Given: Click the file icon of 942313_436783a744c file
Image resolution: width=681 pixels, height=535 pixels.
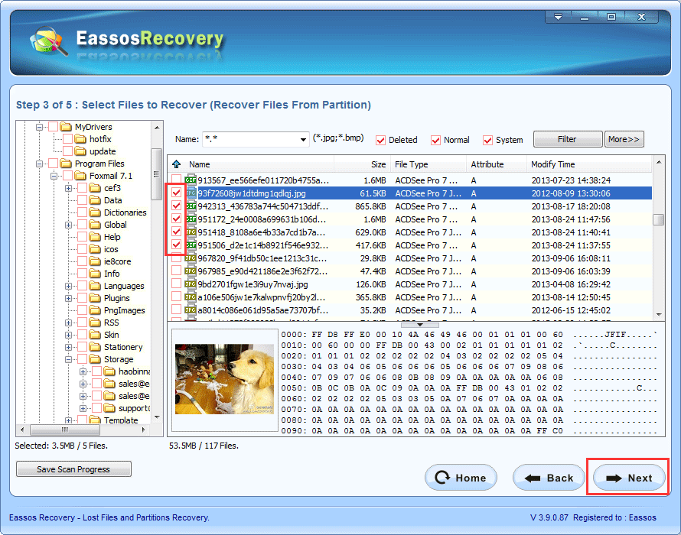Looking at the screenshot, I should click(x=191, y=206).
